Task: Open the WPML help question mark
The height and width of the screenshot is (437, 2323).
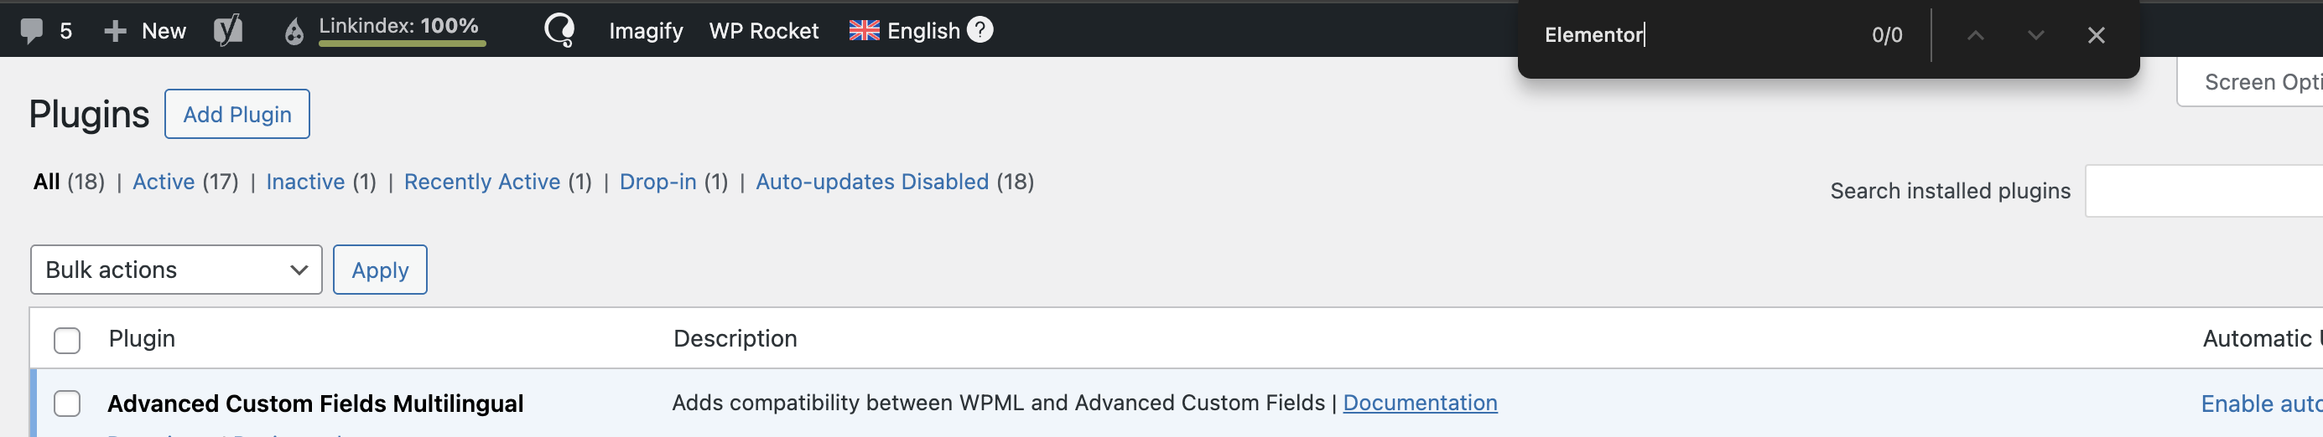Action: tap(980, 30)
